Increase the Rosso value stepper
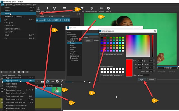 pyautogui.click(x=154, y=60)
